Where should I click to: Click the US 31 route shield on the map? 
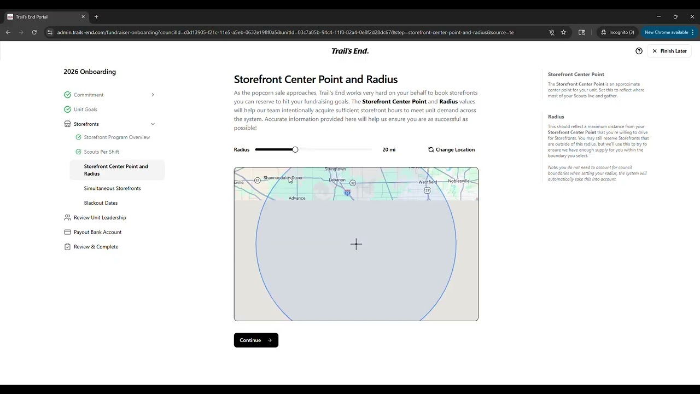click(x=427, y=190)
